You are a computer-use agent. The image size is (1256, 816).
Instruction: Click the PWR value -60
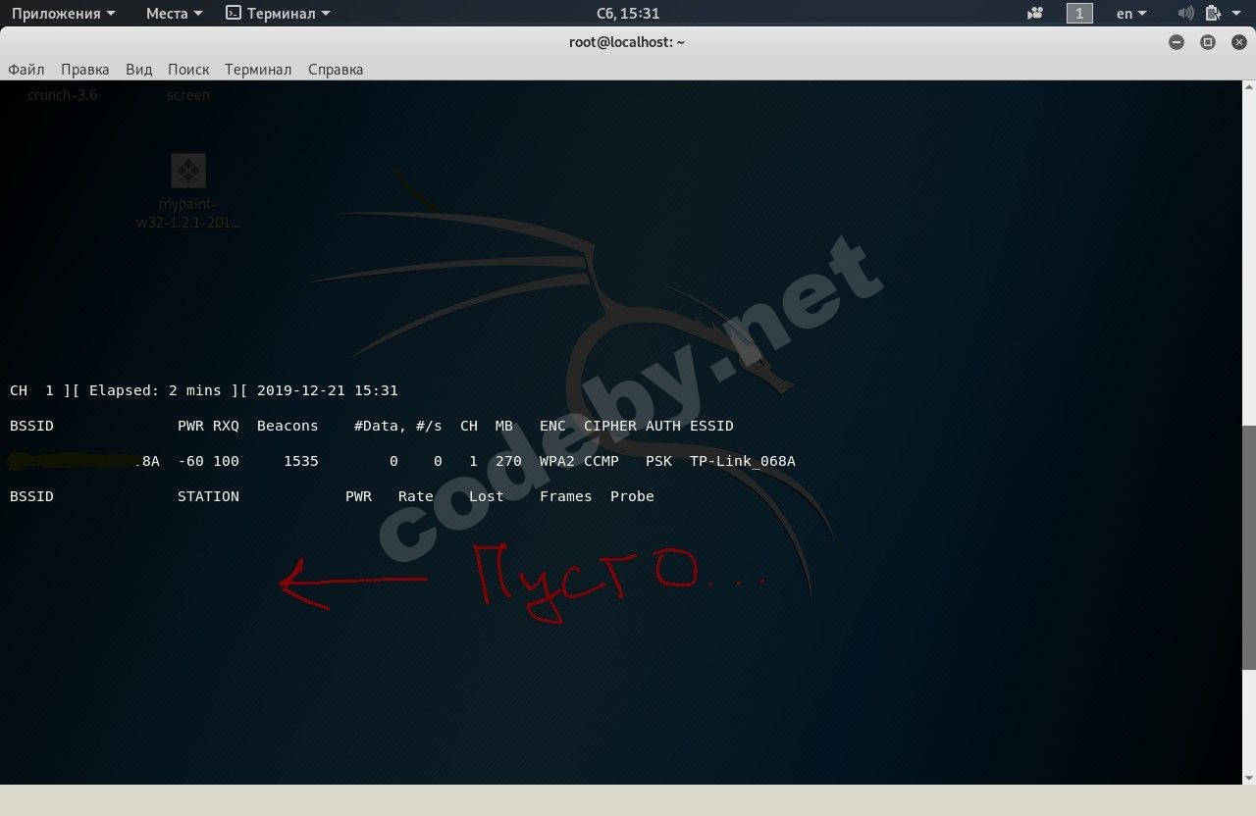[190, 461]
